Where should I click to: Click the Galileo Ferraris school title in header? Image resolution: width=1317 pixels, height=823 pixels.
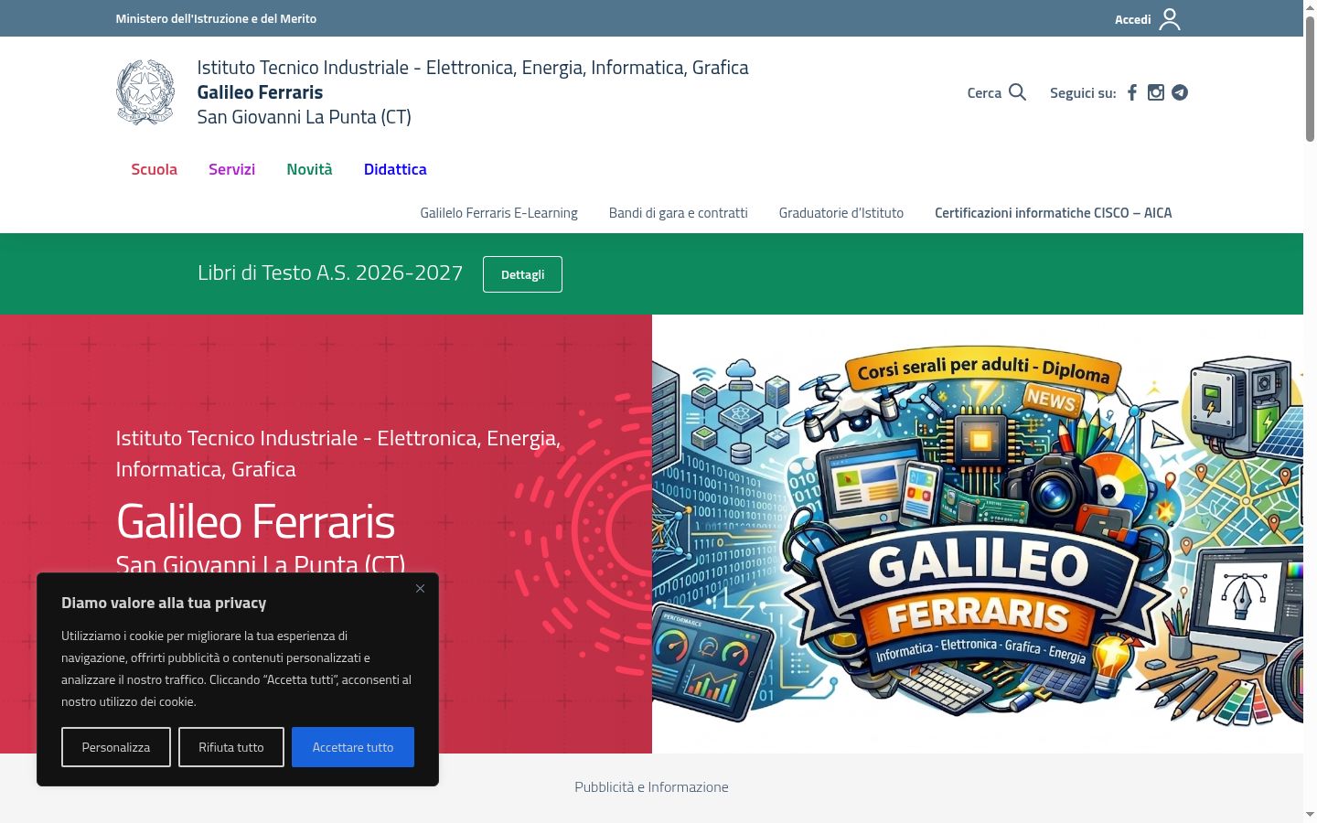(x=260, y=92)
